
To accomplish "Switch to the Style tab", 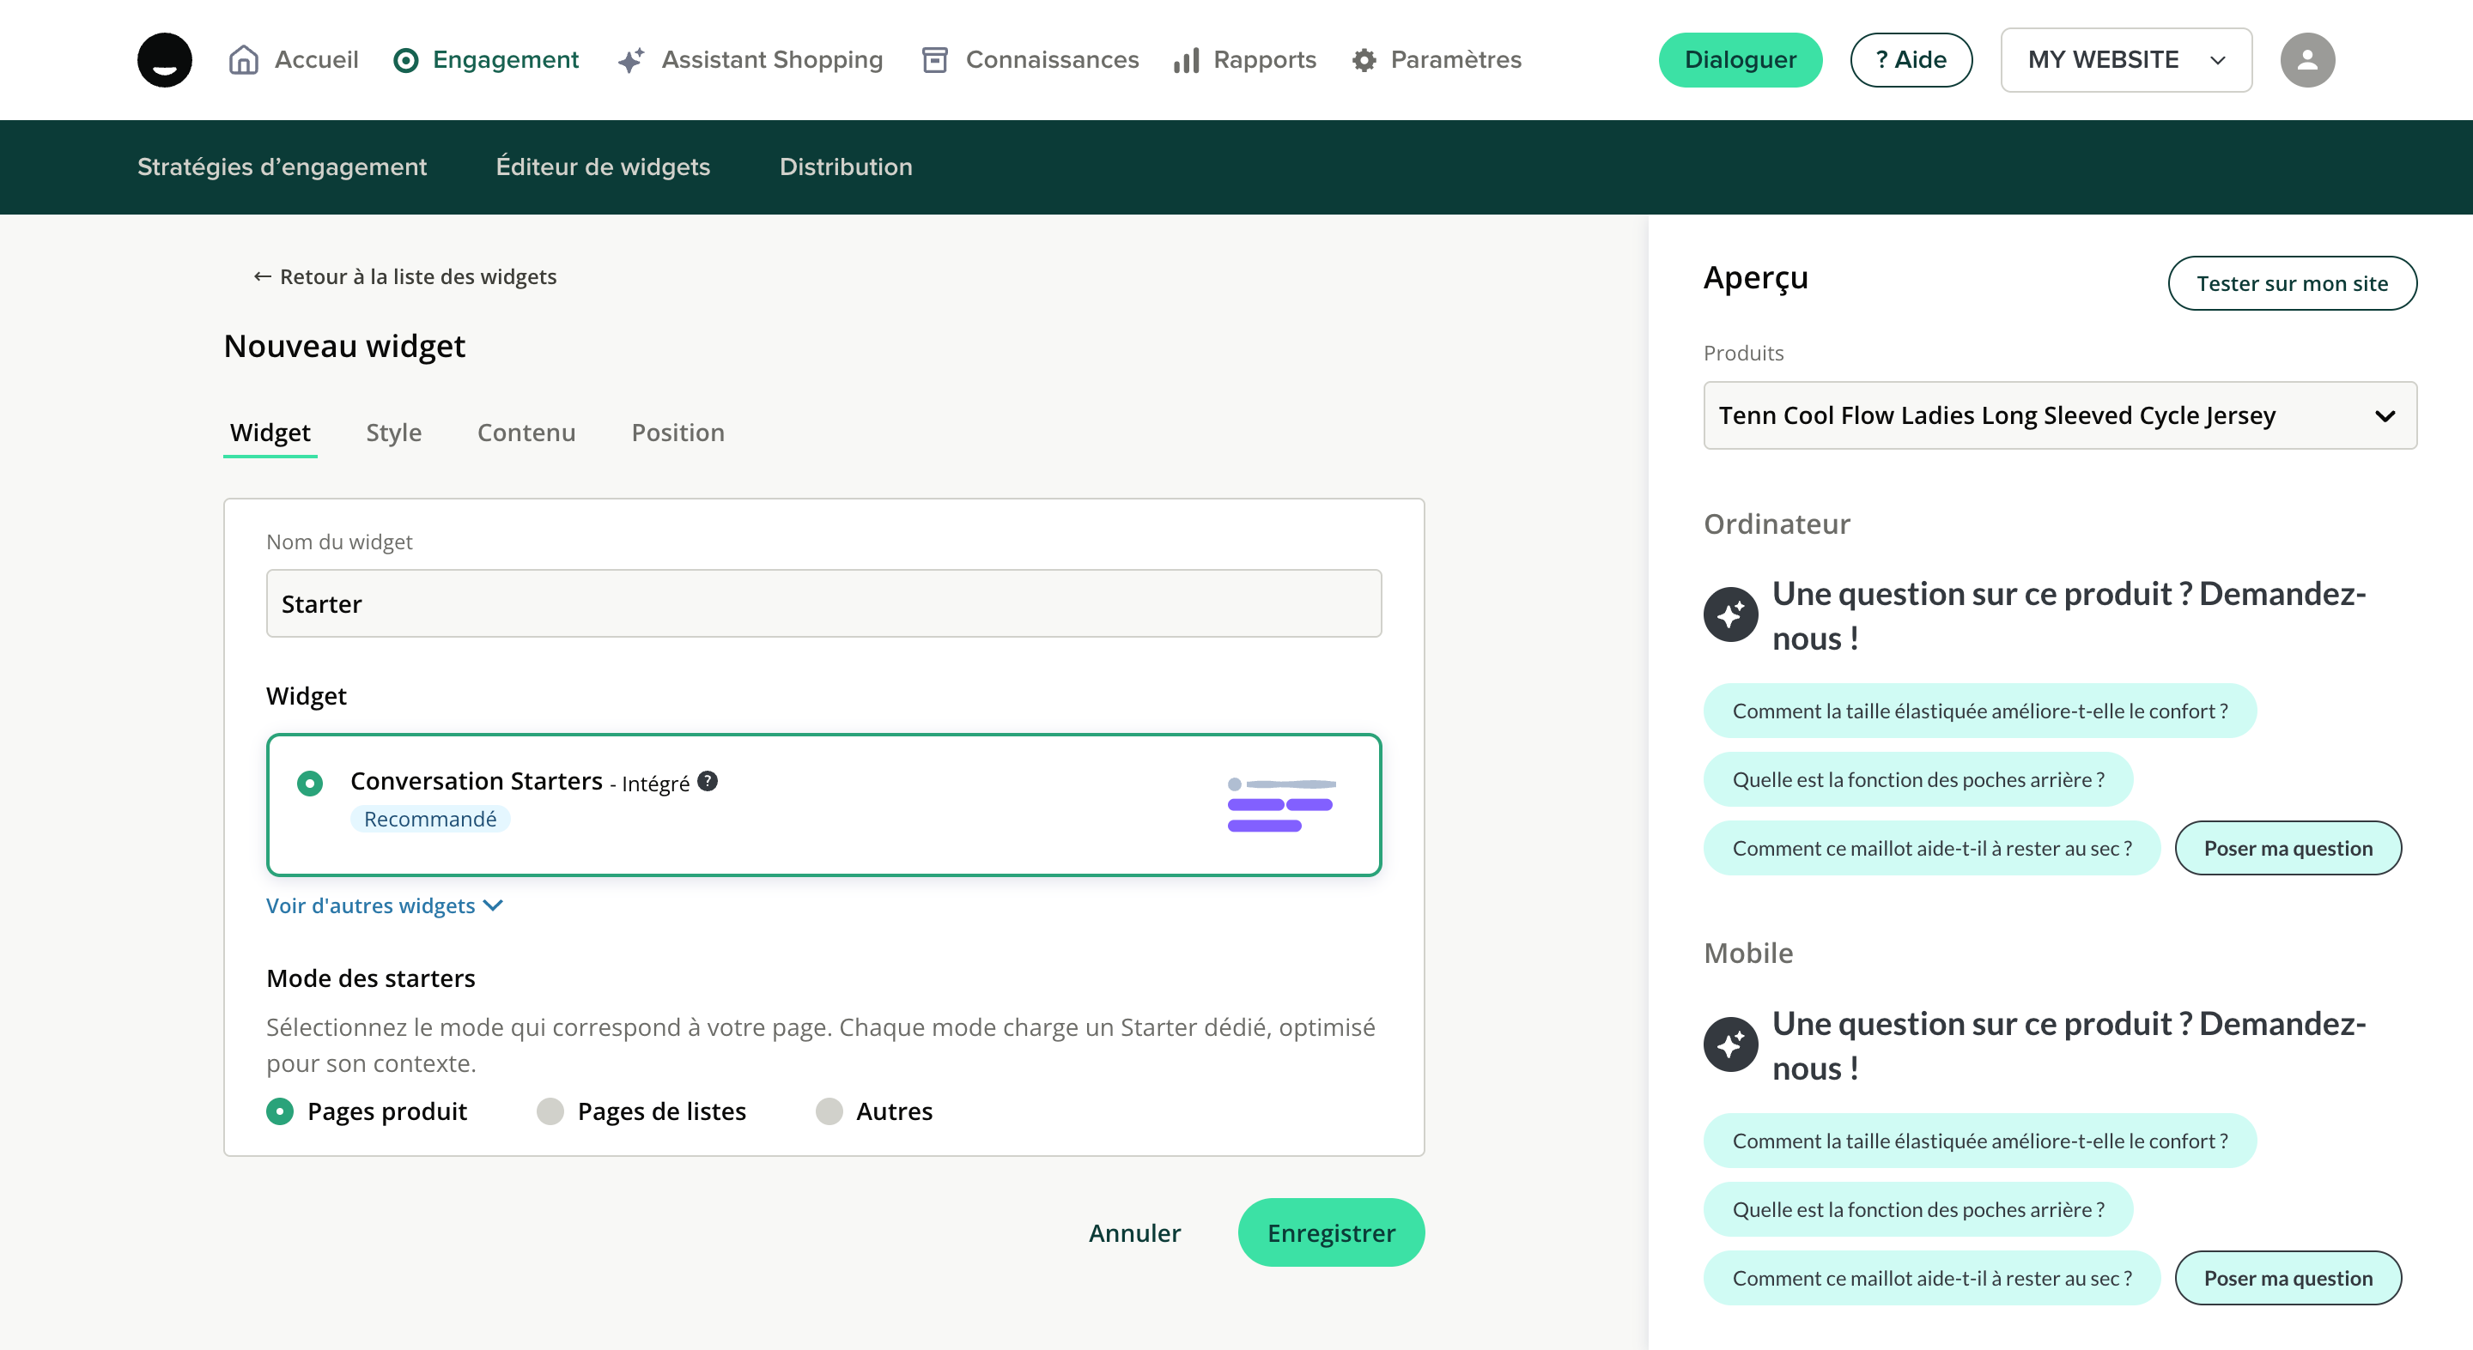I will tap(393, 433).
